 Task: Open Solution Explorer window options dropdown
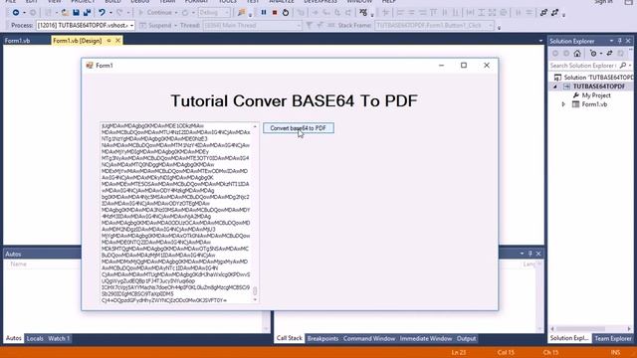(611, 41)
